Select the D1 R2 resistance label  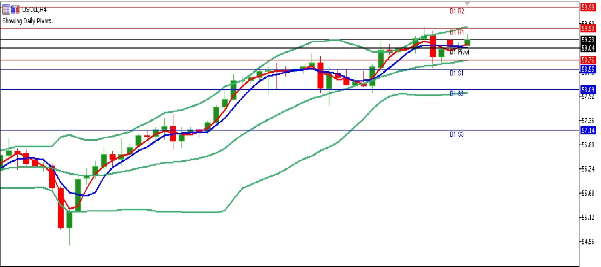[x=457, y=11]
